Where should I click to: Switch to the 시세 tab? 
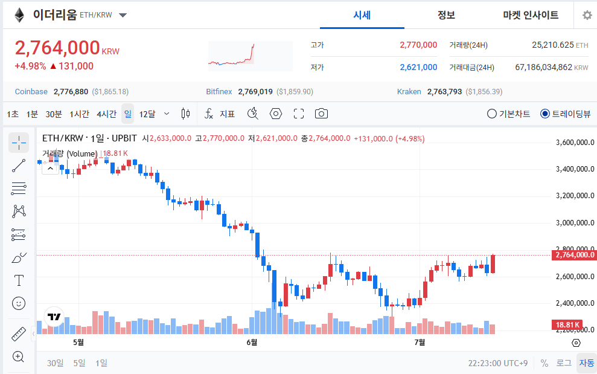362,15
